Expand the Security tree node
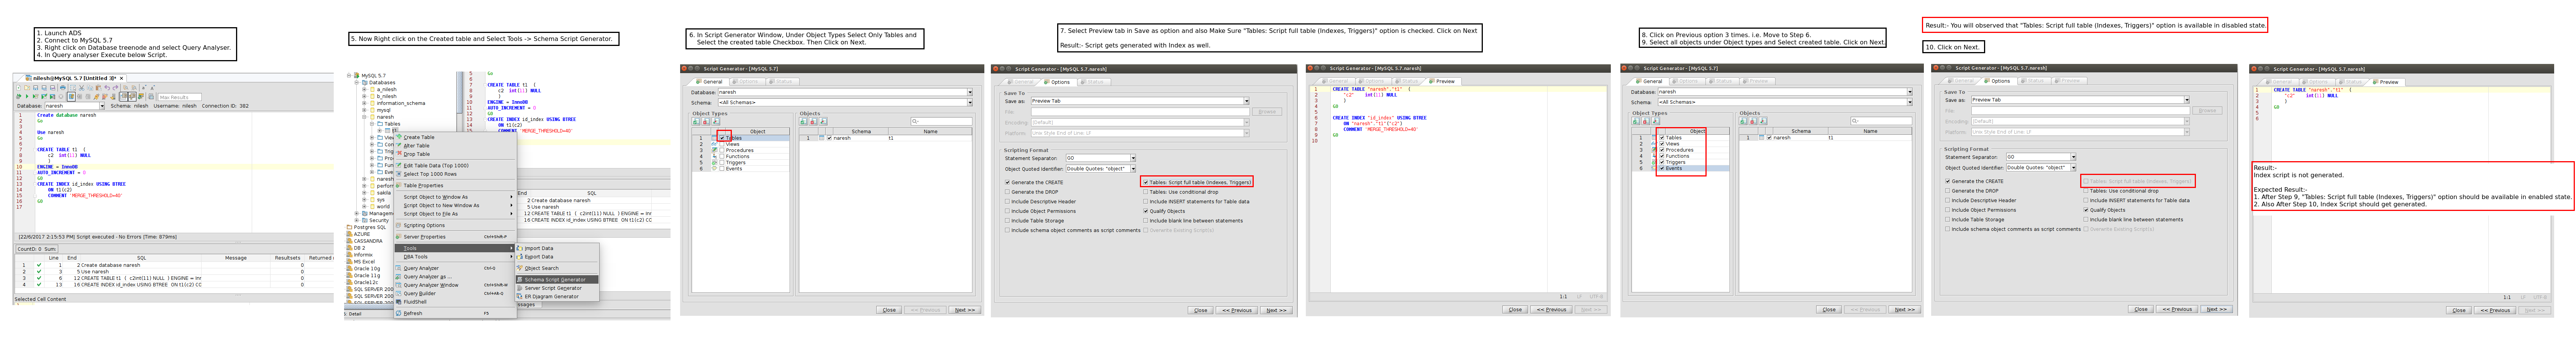 click(x=357, y=220)
